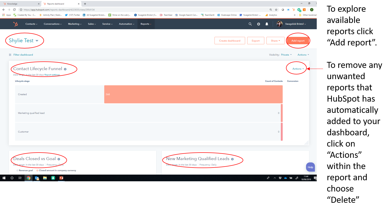Open the Analytics bookmark
The height and width of the screenshot is (211, 389).
point(271,15)
